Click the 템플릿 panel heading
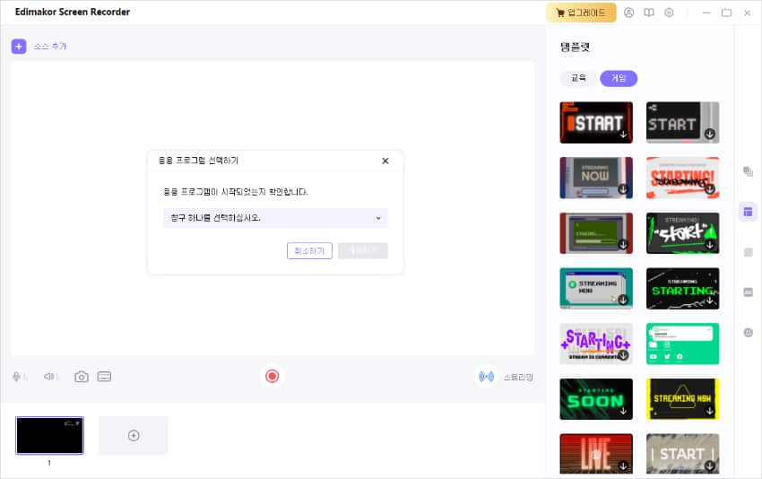This screenshot has width=762, height=479. (575, 48)
